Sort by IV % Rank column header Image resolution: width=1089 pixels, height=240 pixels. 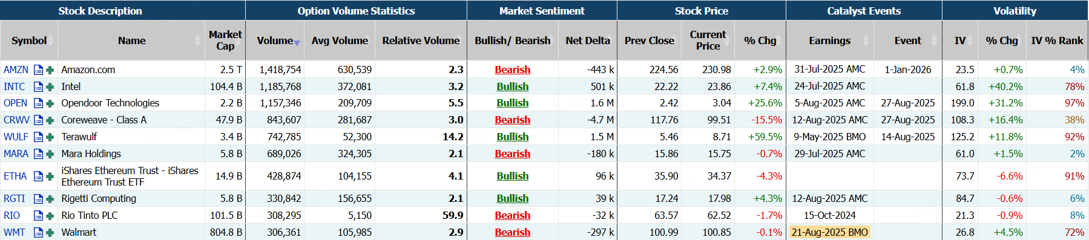pyautogui.click(x=1057, y=41)
